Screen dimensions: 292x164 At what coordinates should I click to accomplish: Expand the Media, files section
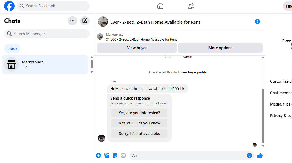point(281,104)
